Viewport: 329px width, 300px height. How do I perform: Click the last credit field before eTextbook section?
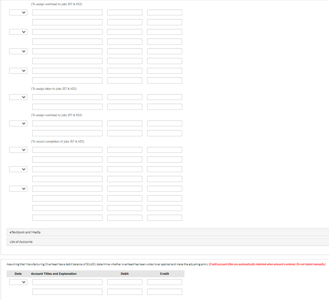(164, 217)
